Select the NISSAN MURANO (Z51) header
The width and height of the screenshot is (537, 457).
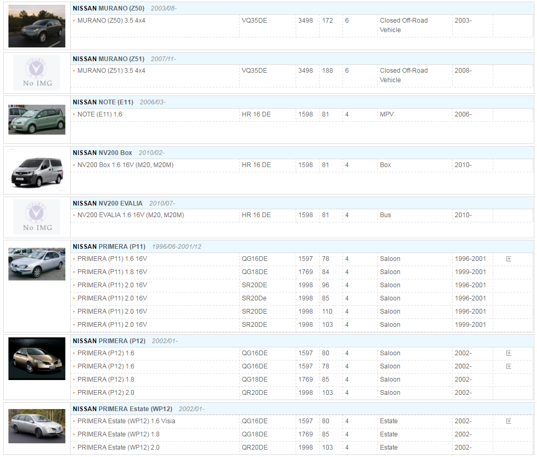coord(109,59)
